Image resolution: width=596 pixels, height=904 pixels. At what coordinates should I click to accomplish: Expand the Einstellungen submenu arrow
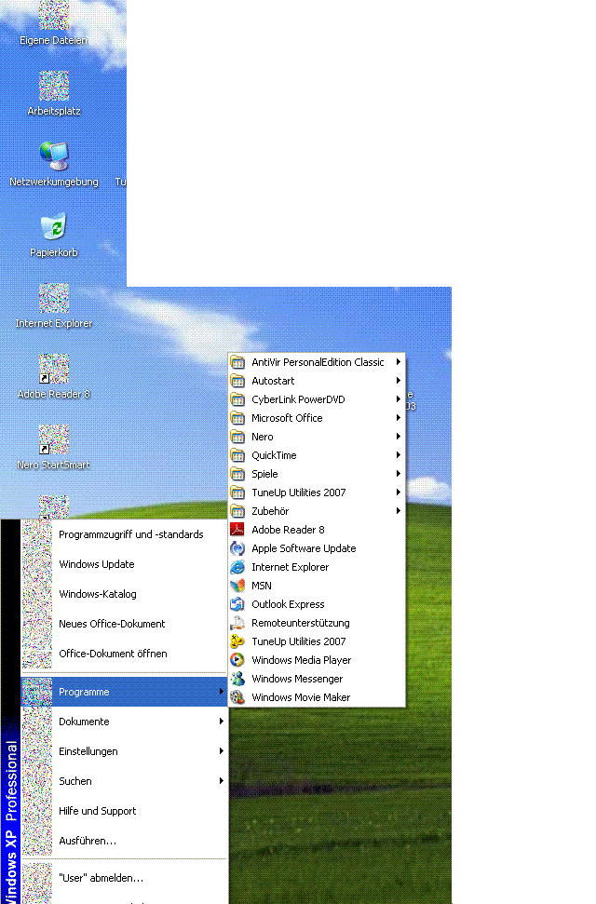click(x=222, y=751)
